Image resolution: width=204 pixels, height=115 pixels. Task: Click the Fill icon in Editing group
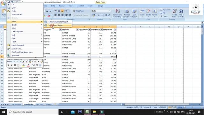click(161, 13)
